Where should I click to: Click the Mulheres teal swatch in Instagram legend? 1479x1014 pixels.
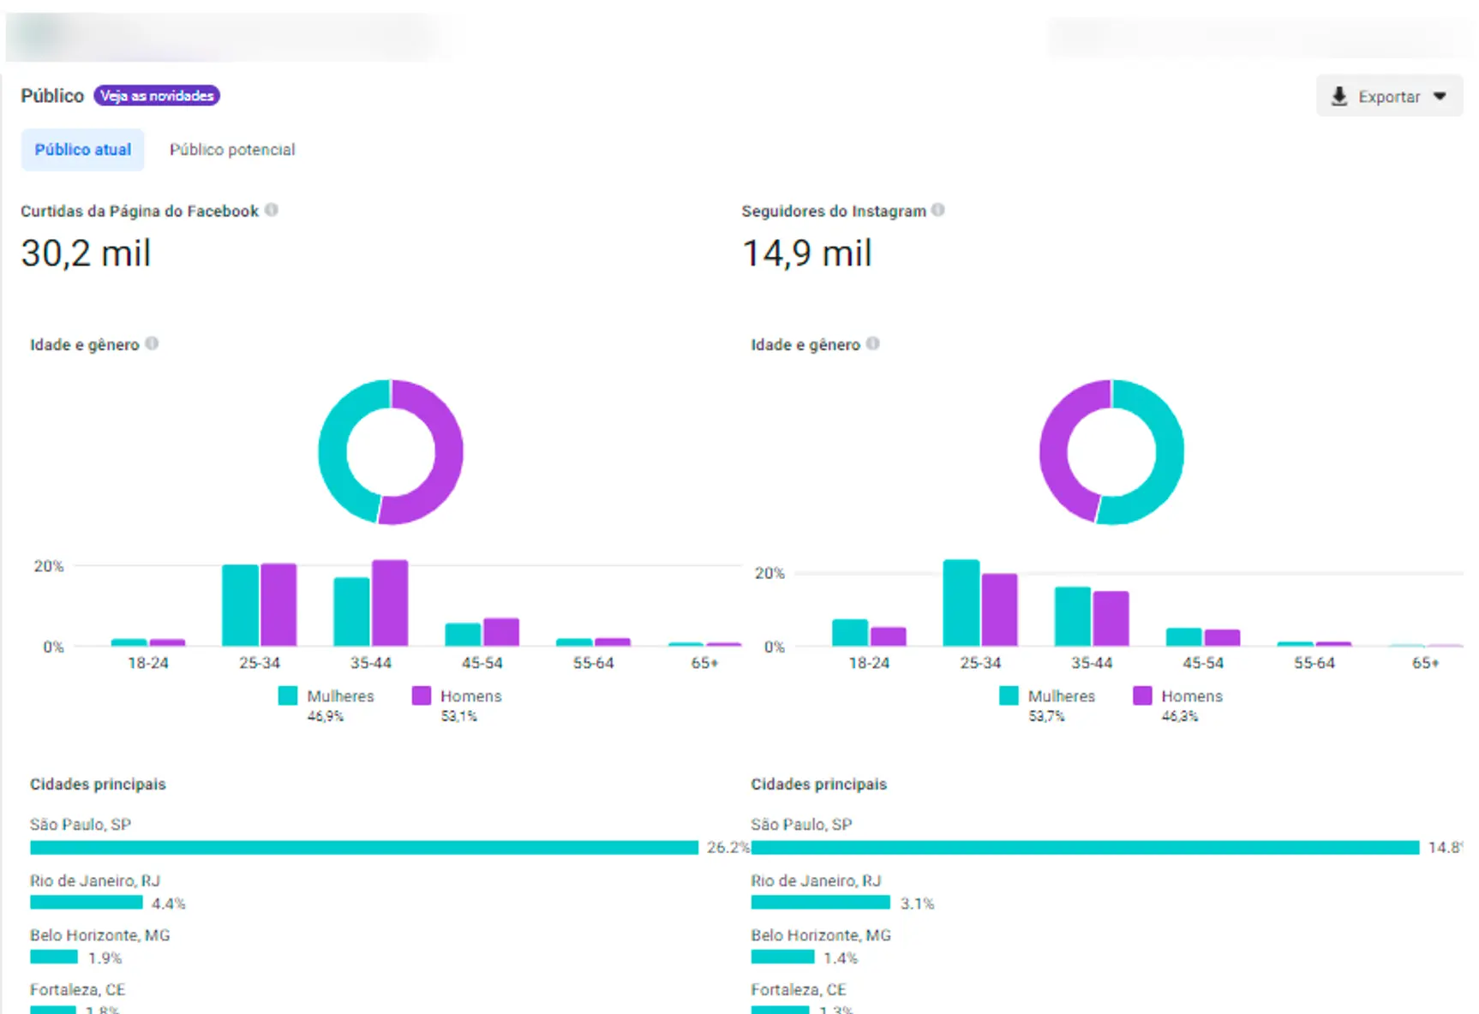coord(1009,695)
